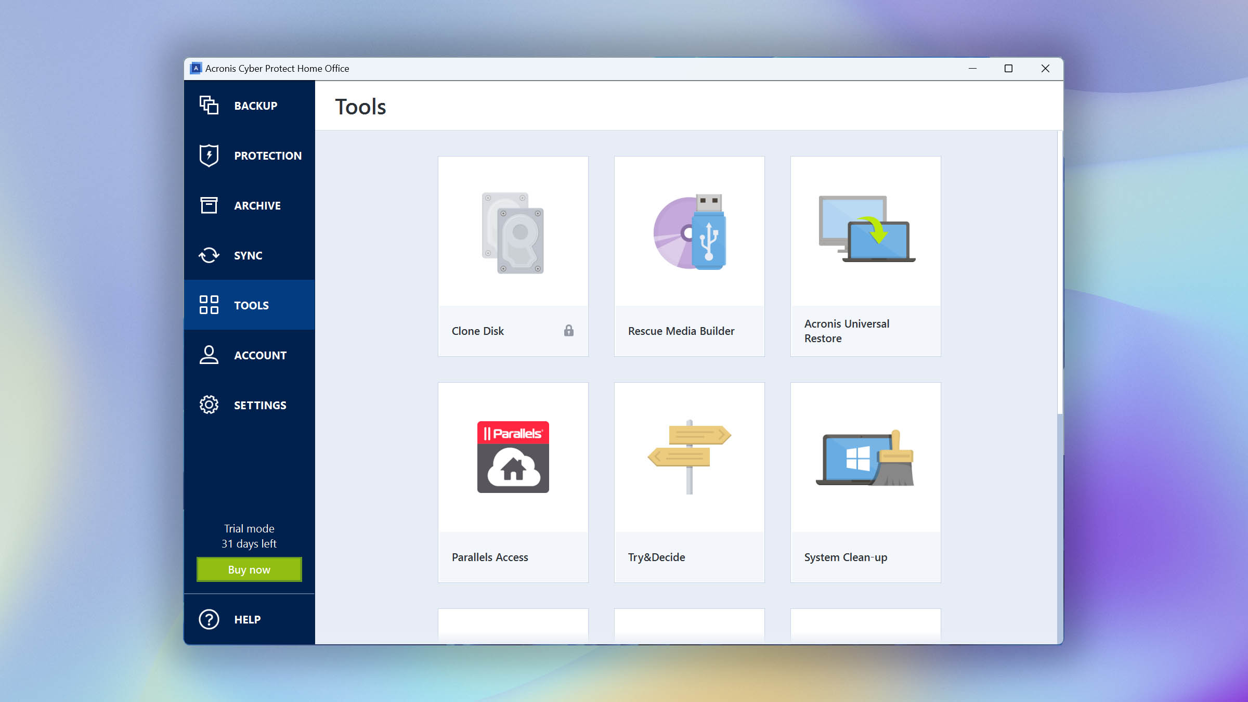The height and width of the screenshot is (702, 1248).
Task: Click the lock icon on Clone Disk
Action: click(x=569, y=331)
